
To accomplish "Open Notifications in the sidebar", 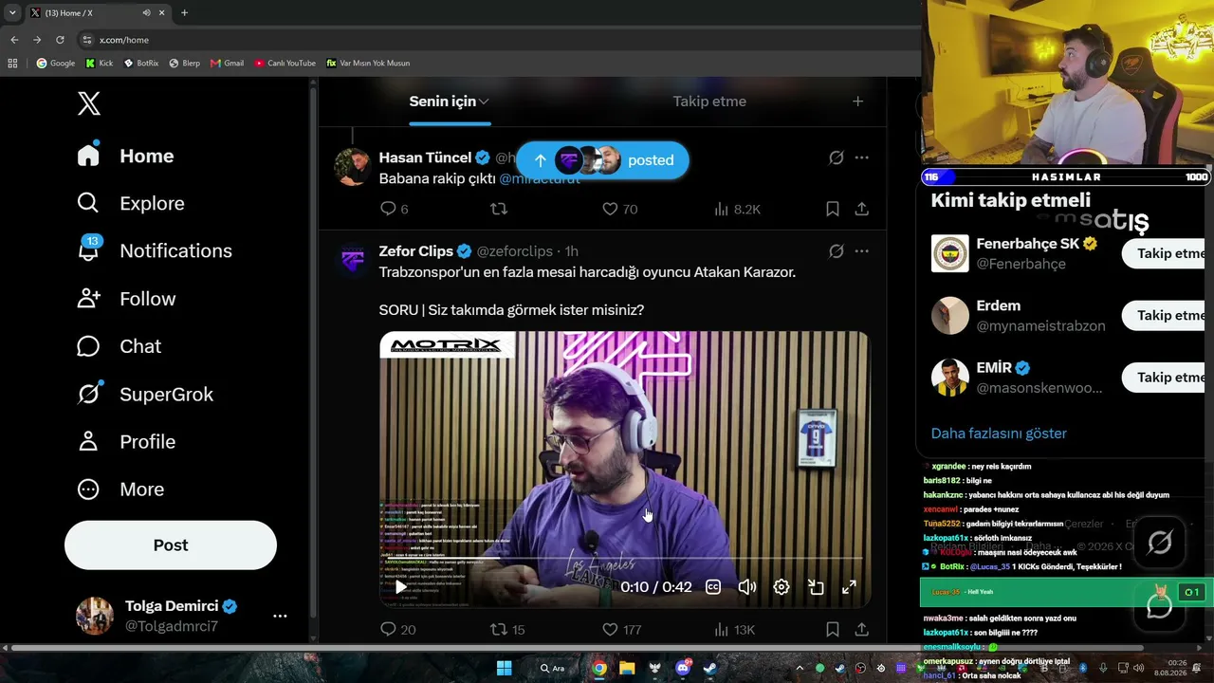I will [x=155, y=251].
